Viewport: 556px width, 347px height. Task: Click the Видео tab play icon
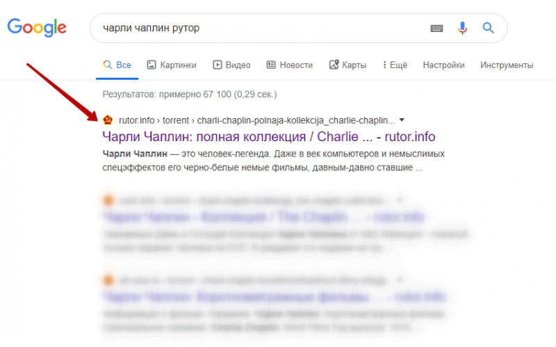(218, 65)
